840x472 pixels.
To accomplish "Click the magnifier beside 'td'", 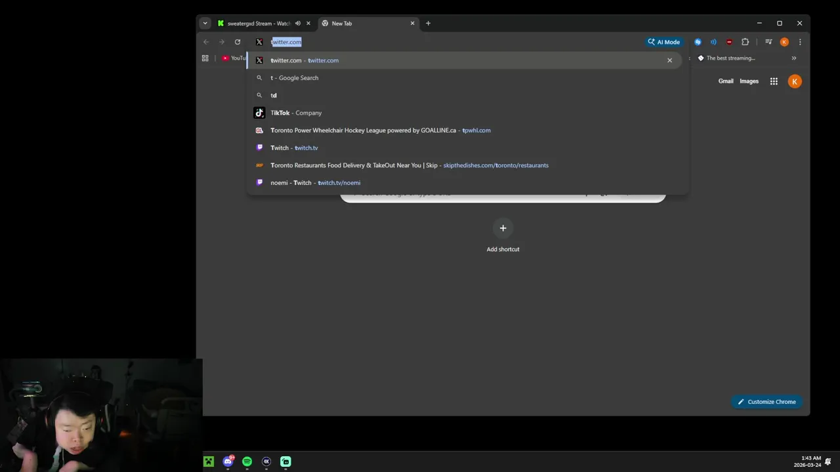I will pyautogui.click(x=259, y=95).
